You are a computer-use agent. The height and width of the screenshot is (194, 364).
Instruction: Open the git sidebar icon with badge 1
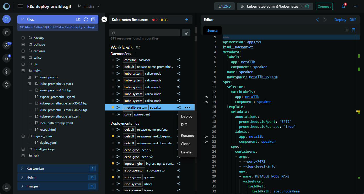(x=7, y=58)
